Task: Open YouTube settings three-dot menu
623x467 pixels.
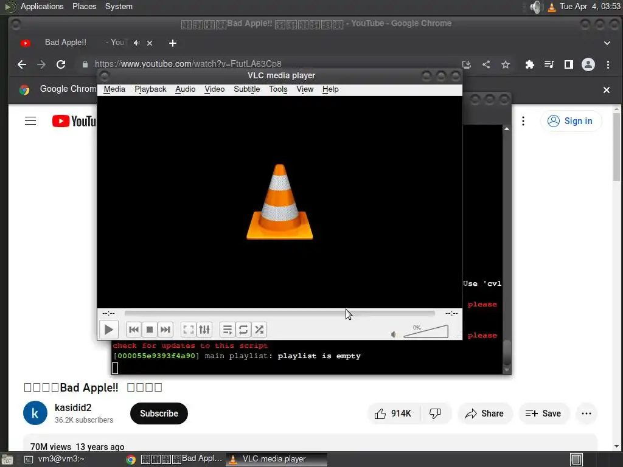Action: click(523, 121)
